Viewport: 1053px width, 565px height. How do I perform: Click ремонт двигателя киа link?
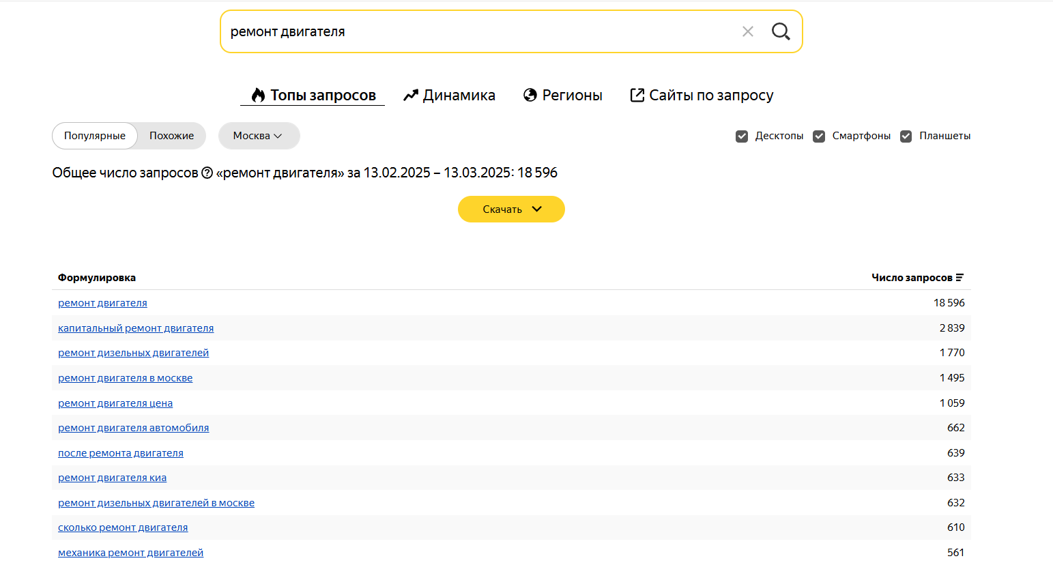point(112,478)
